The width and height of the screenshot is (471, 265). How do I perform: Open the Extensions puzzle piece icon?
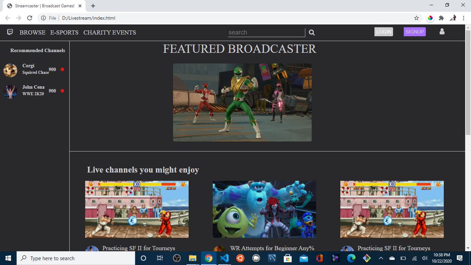(x=442, y=18)
